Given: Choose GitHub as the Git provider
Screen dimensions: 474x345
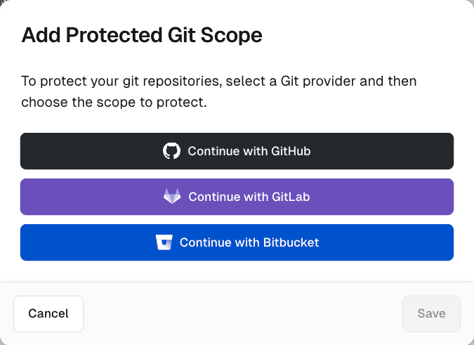Looking at the screenshot, I should click(x=237, y=151).
